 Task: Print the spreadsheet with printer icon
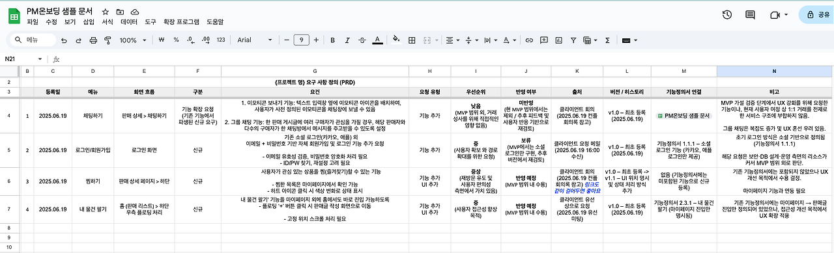(93, 40)
